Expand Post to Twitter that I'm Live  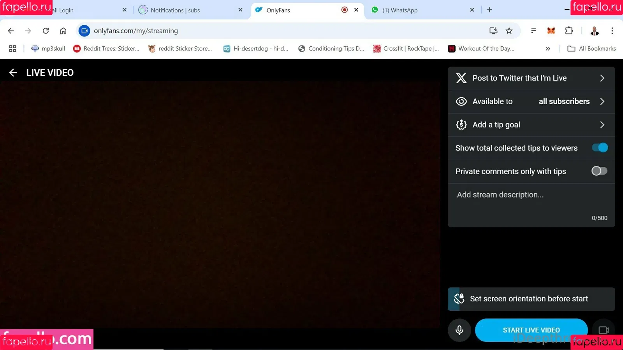click(531, 78)
